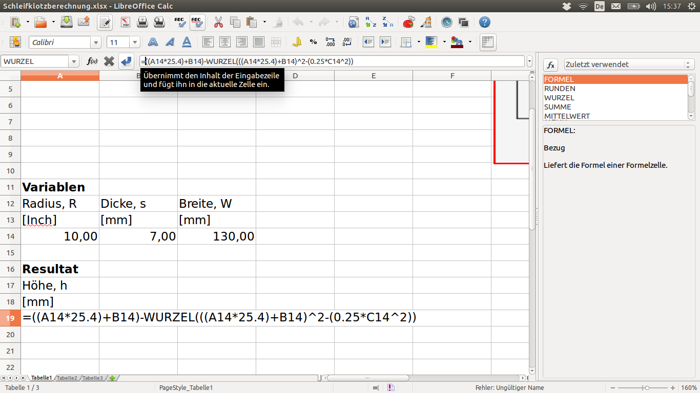Center cell contents horizontally

(x=224, y=42)
